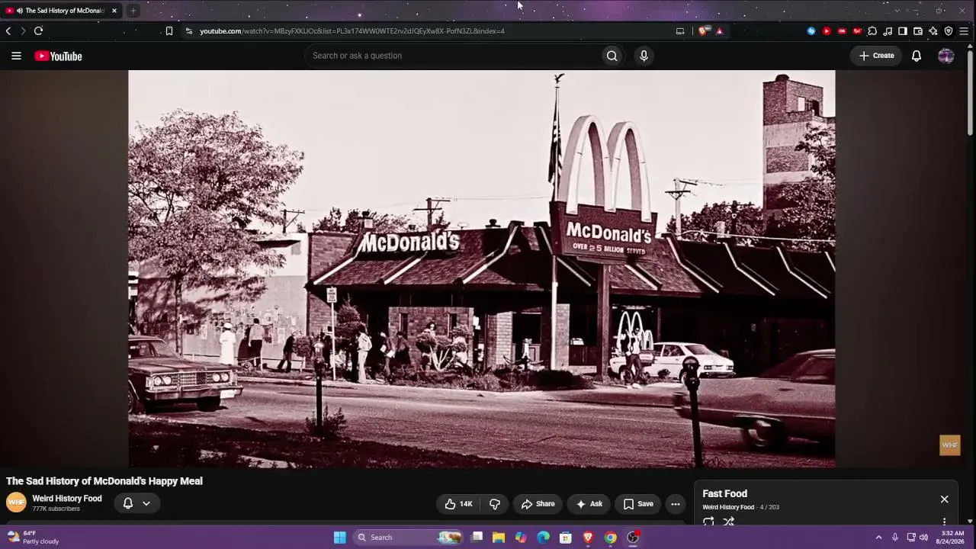
Task: Toggle playlist loop
Action: point(708,522)
